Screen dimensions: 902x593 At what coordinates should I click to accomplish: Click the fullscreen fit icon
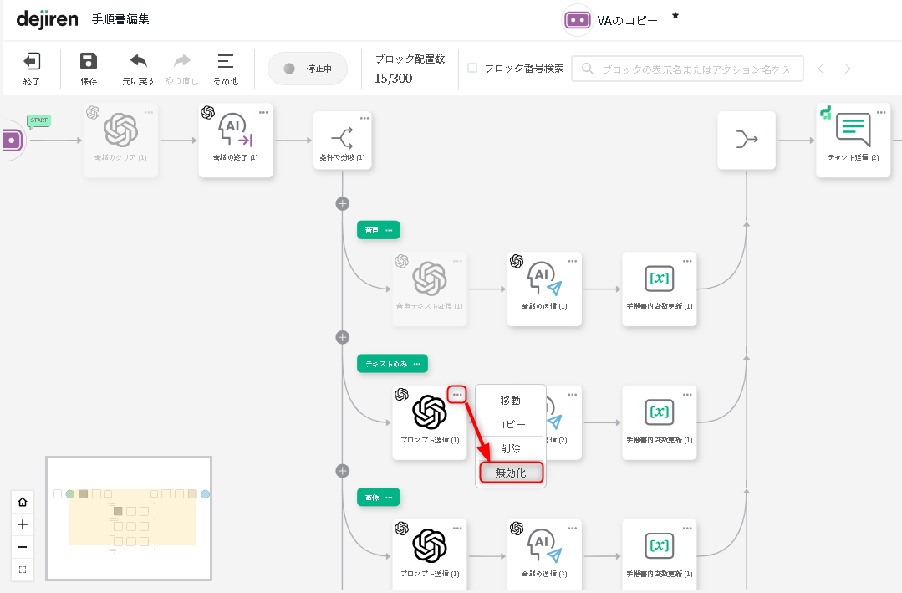pyautogui.click(x=23, y=570)
